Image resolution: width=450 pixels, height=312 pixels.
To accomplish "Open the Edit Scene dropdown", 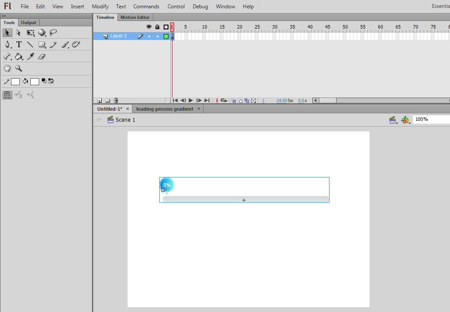I will point(393,120).
